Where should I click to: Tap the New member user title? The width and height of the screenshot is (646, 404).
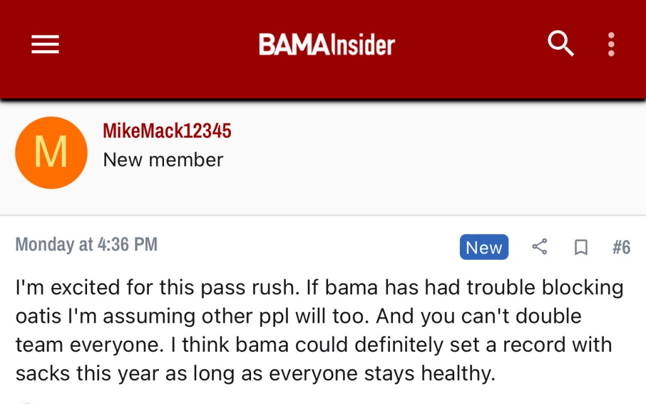coord(163,160)
